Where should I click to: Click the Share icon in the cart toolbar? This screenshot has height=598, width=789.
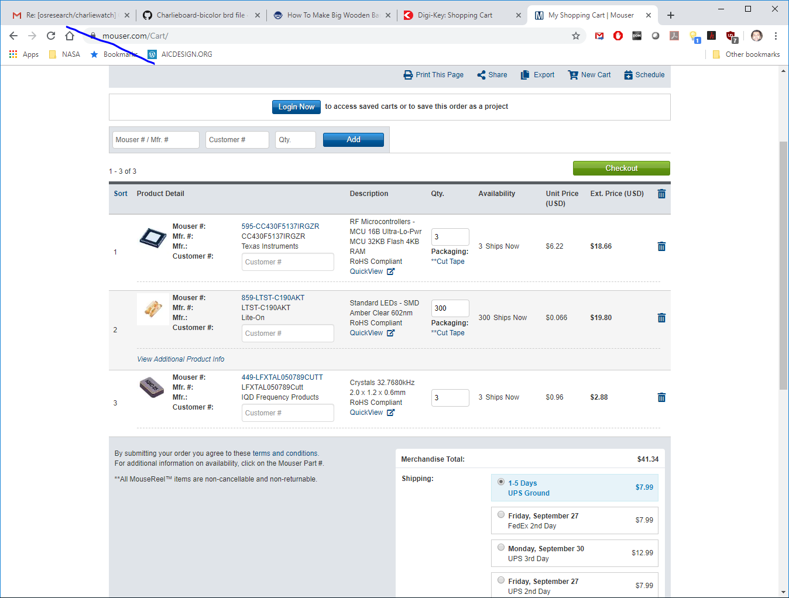point(481,75)
